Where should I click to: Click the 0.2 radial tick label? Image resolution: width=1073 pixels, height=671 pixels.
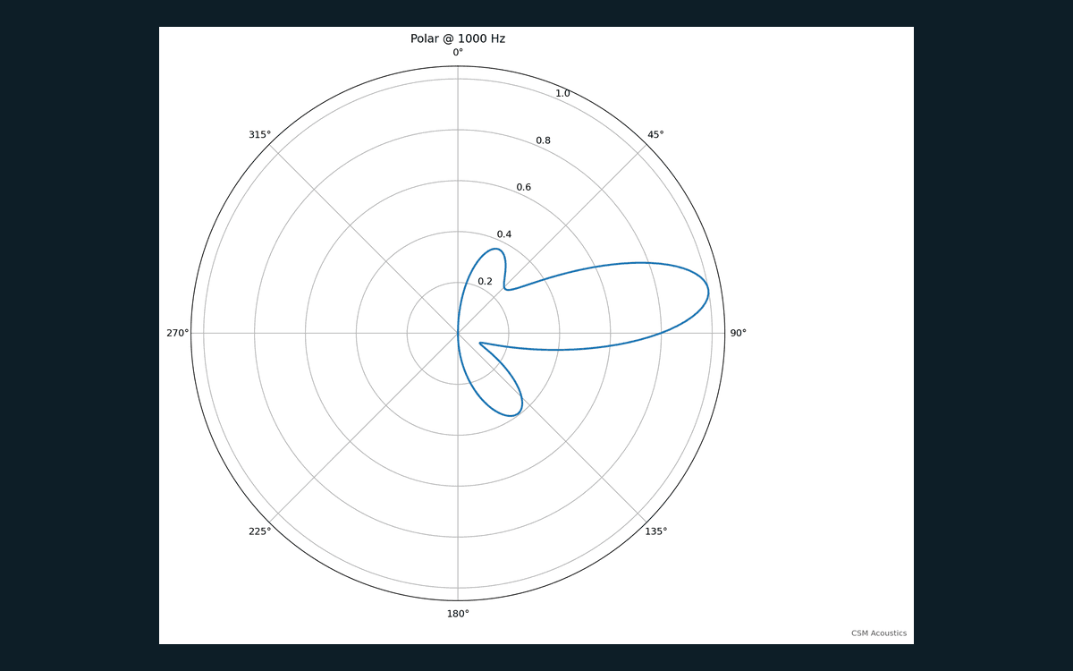[x=485, y=281]
